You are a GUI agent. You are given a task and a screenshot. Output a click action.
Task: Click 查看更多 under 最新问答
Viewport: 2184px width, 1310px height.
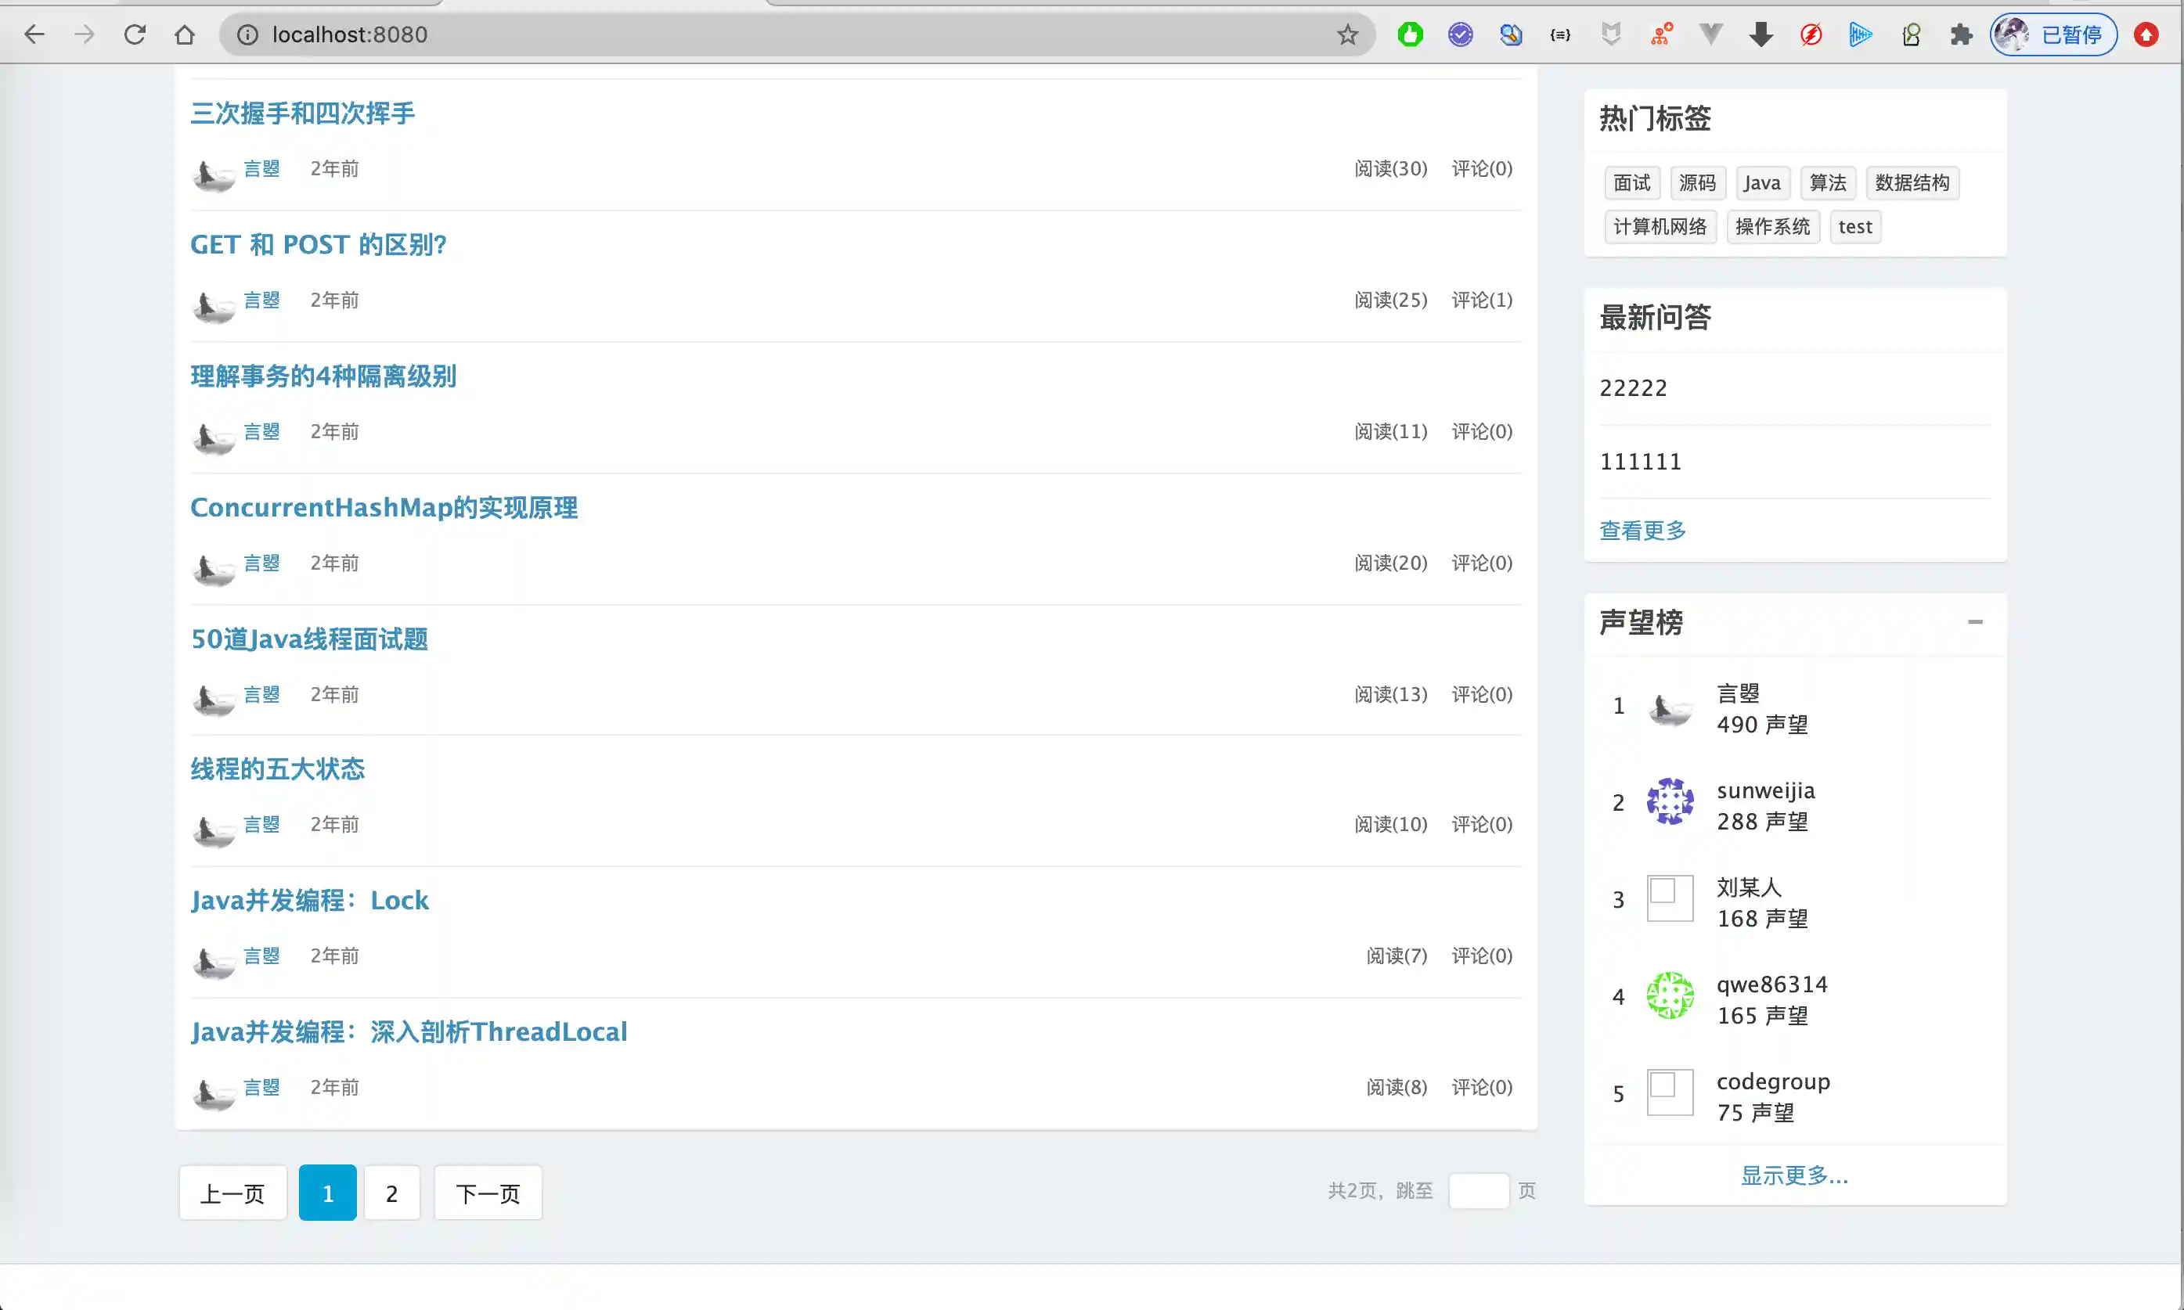point(1642,530)
